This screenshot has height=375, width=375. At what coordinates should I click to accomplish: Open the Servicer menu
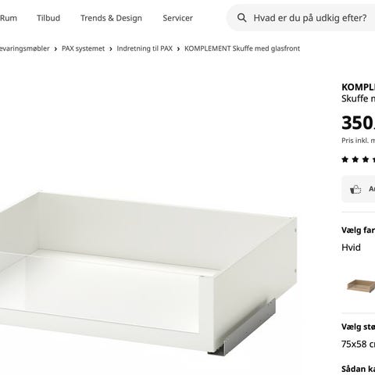tap(177, 18)
